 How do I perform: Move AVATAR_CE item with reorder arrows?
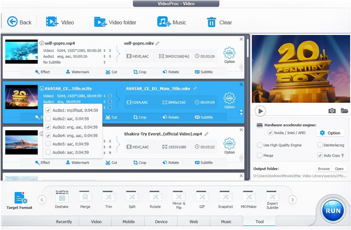pos(241,112)
